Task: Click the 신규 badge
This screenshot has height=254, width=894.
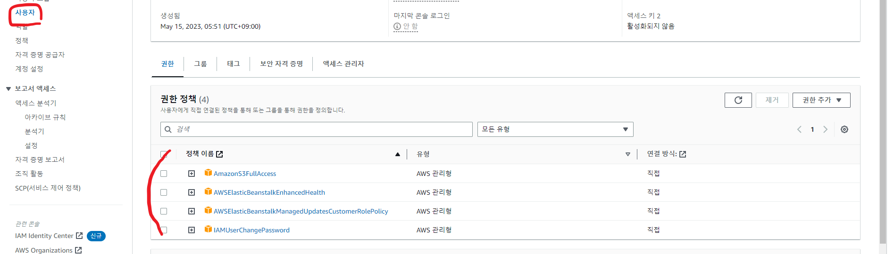Action: tap(96, 236)
